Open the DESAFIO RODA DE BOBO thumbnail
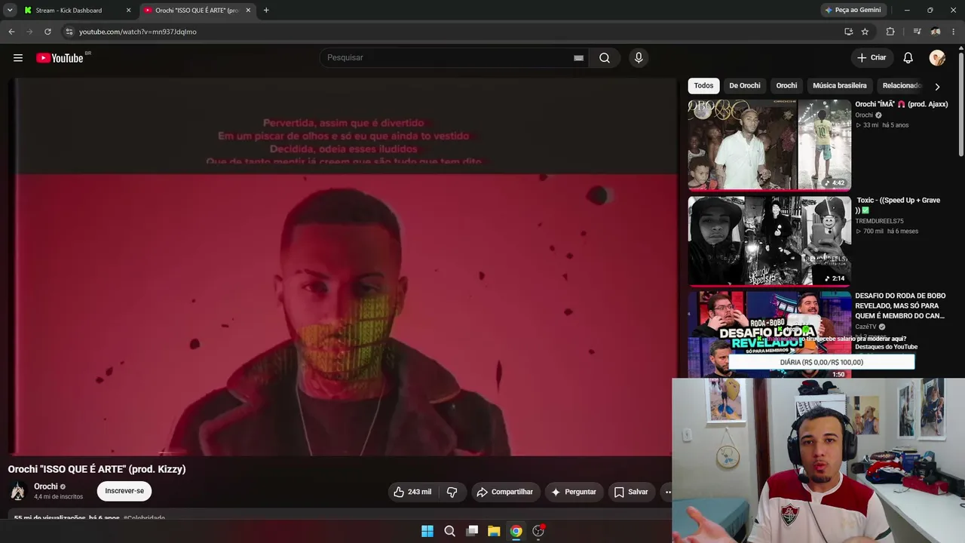The width and height of the screenshot is (965, 543). click(770, 334)
